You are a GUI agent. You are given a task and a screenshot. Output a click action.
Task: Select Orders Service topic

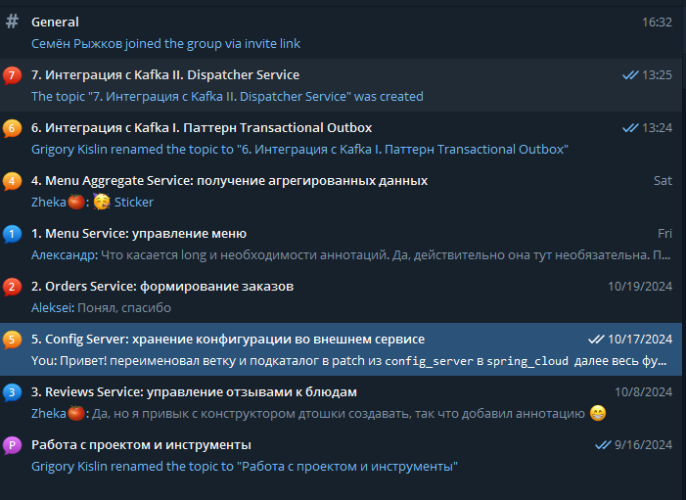tap(162, 287)
